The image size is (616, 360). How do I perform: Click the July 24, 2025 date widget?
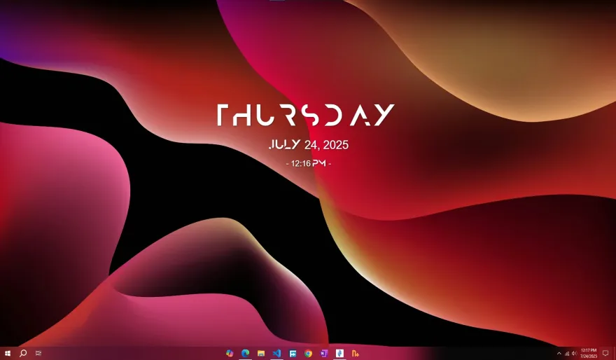[309, 145]
